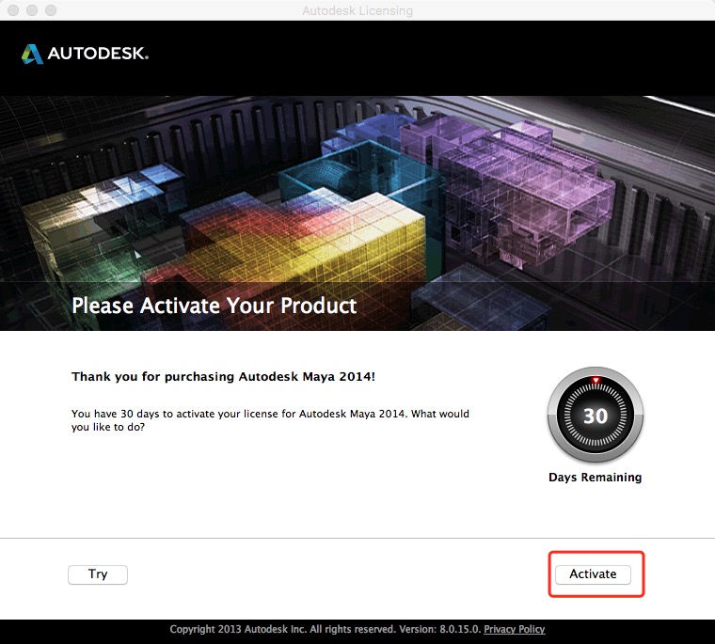This screenshot has width=715, height=644.
Task: Click the teal wireframe cube in banner
Action: tap(360, 173)
